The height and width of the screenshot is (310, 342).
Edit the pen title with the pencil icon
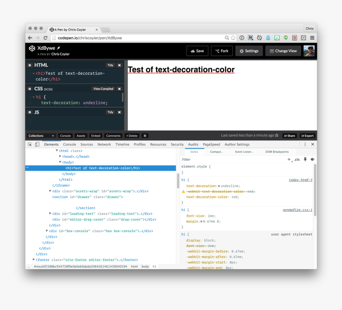58,48
